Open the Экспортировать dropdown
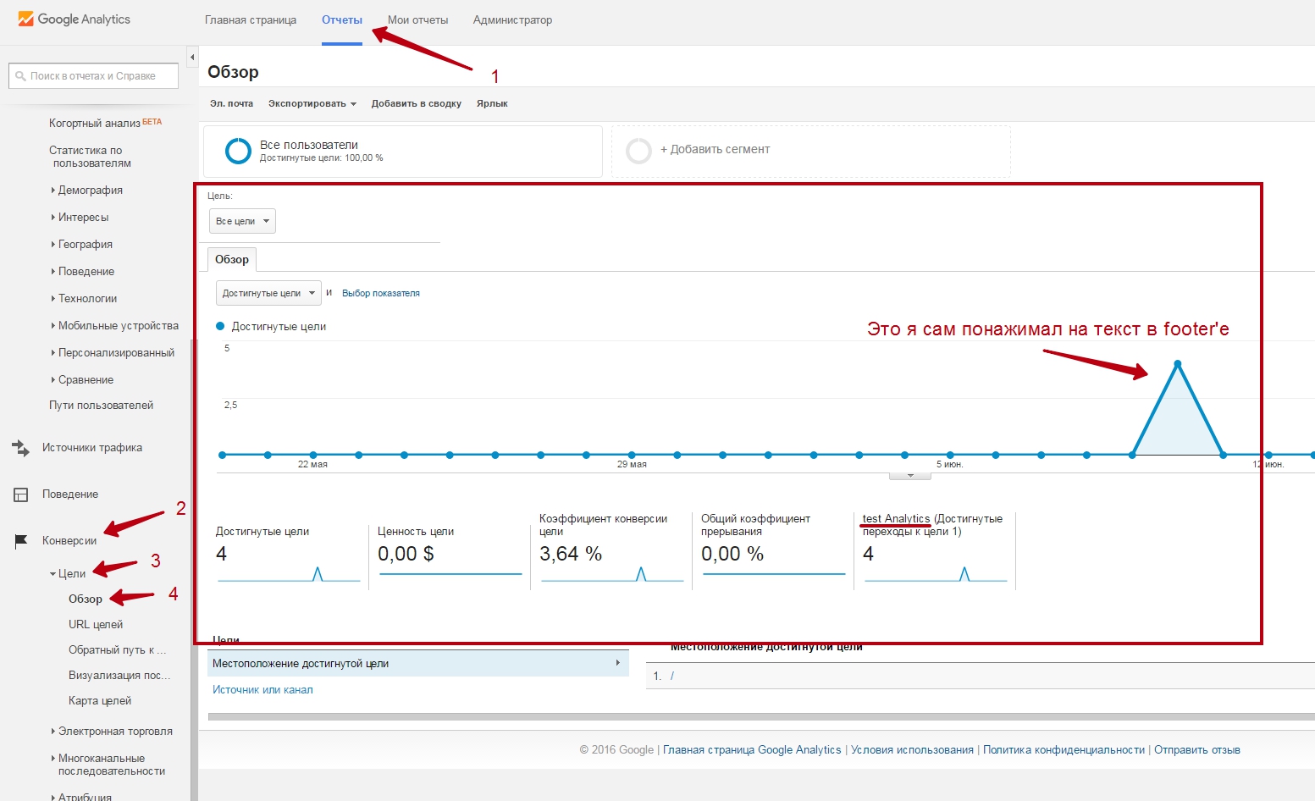Viewport: 1315px width, 801px height. click(x=312, y=103)
